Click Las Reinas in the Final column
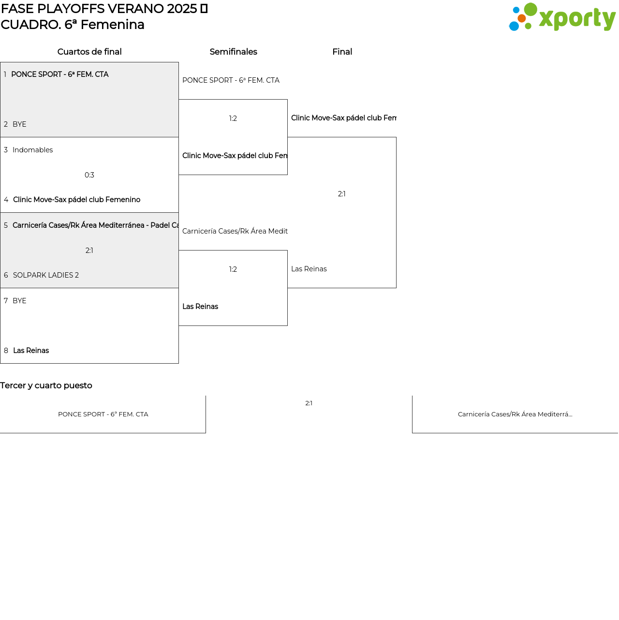619x620 pixels. click(309, 269)
